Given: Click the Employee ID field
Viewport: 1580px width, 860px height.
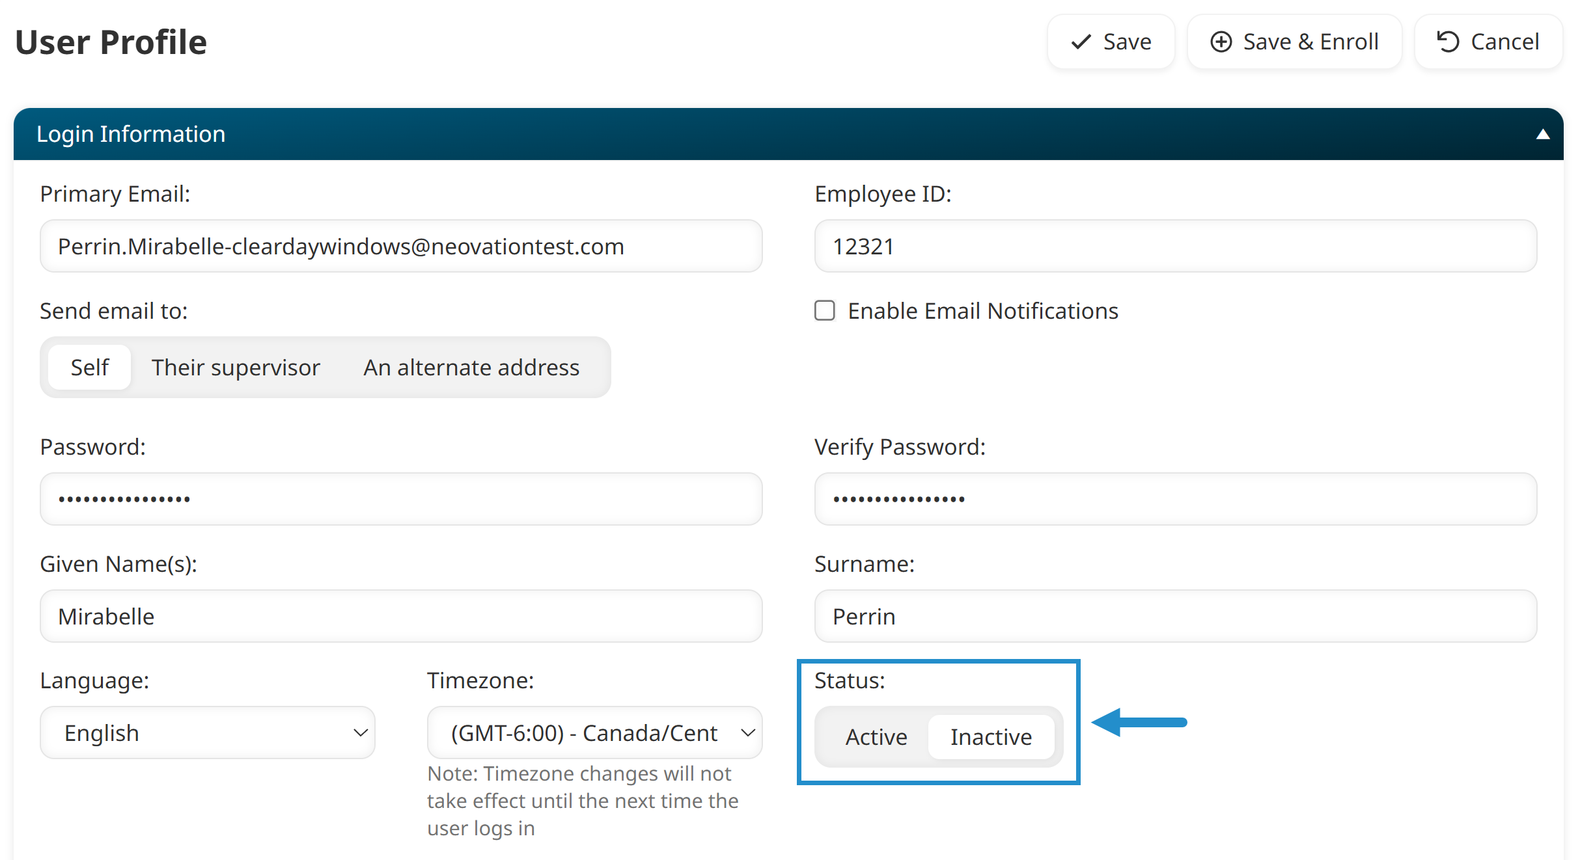Looking at the screenshot, I should [1176, 247].
